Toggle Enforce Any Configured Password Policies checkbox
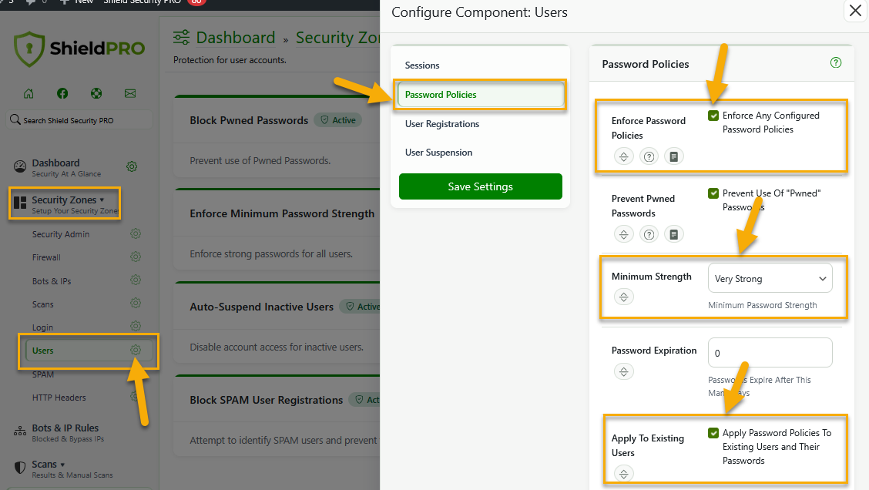Viewport: 869px width, 490px height. click(x=714, y=116)
